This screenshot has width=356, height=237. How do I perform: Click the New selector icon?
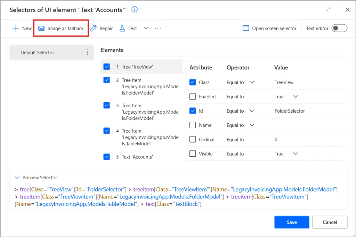pyautogui.click(x=22, y=28)
